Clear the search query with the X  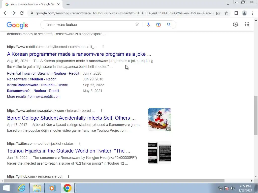(x=137, y=25)
